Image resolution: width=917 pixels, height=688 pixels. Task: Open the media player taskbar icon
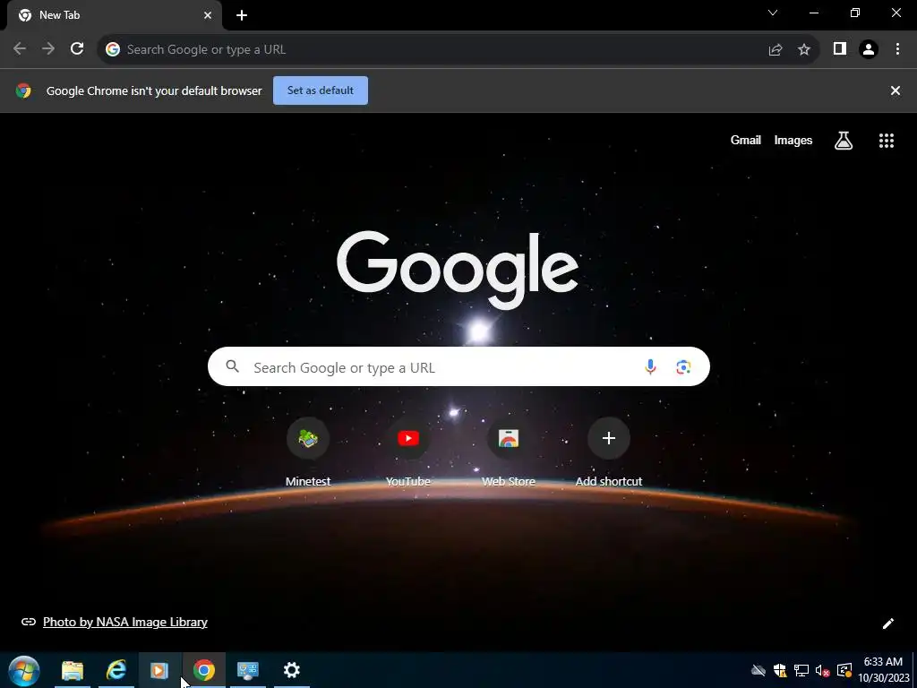[x=159, y=670]
